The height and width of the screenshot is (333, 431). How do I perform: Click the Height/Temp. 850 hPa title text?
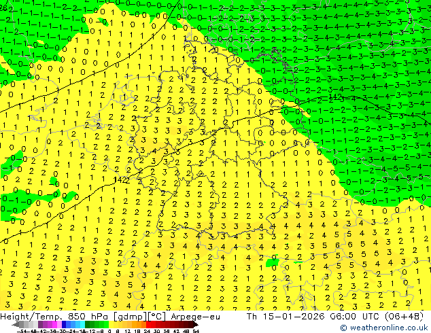coord(55,317)
